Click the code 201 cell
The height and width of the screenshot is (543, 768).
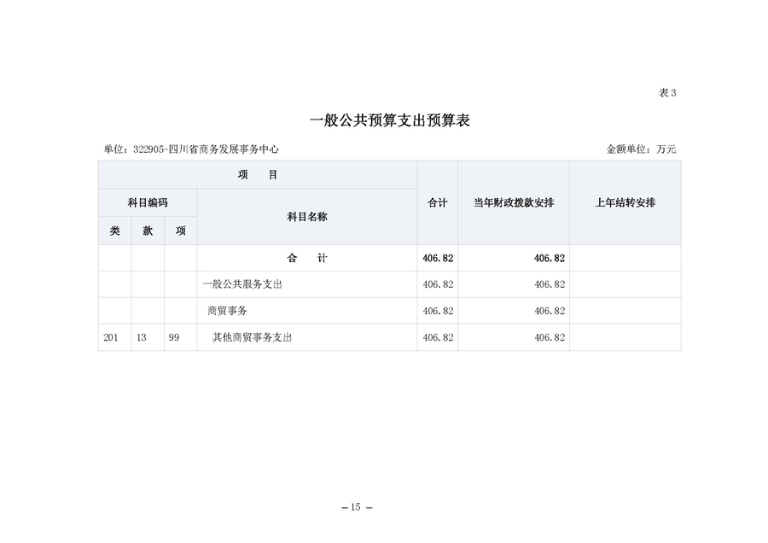tap(114, 337)
